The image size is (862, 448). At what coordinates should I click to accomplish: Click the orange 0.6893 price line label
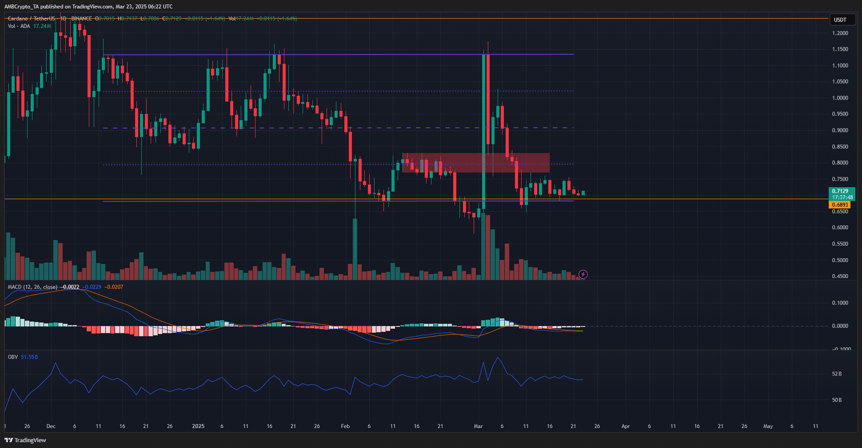point(840,205)
